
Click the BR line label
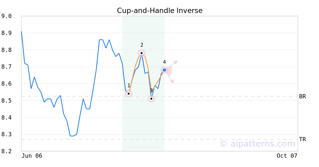(x=303, y=96)
